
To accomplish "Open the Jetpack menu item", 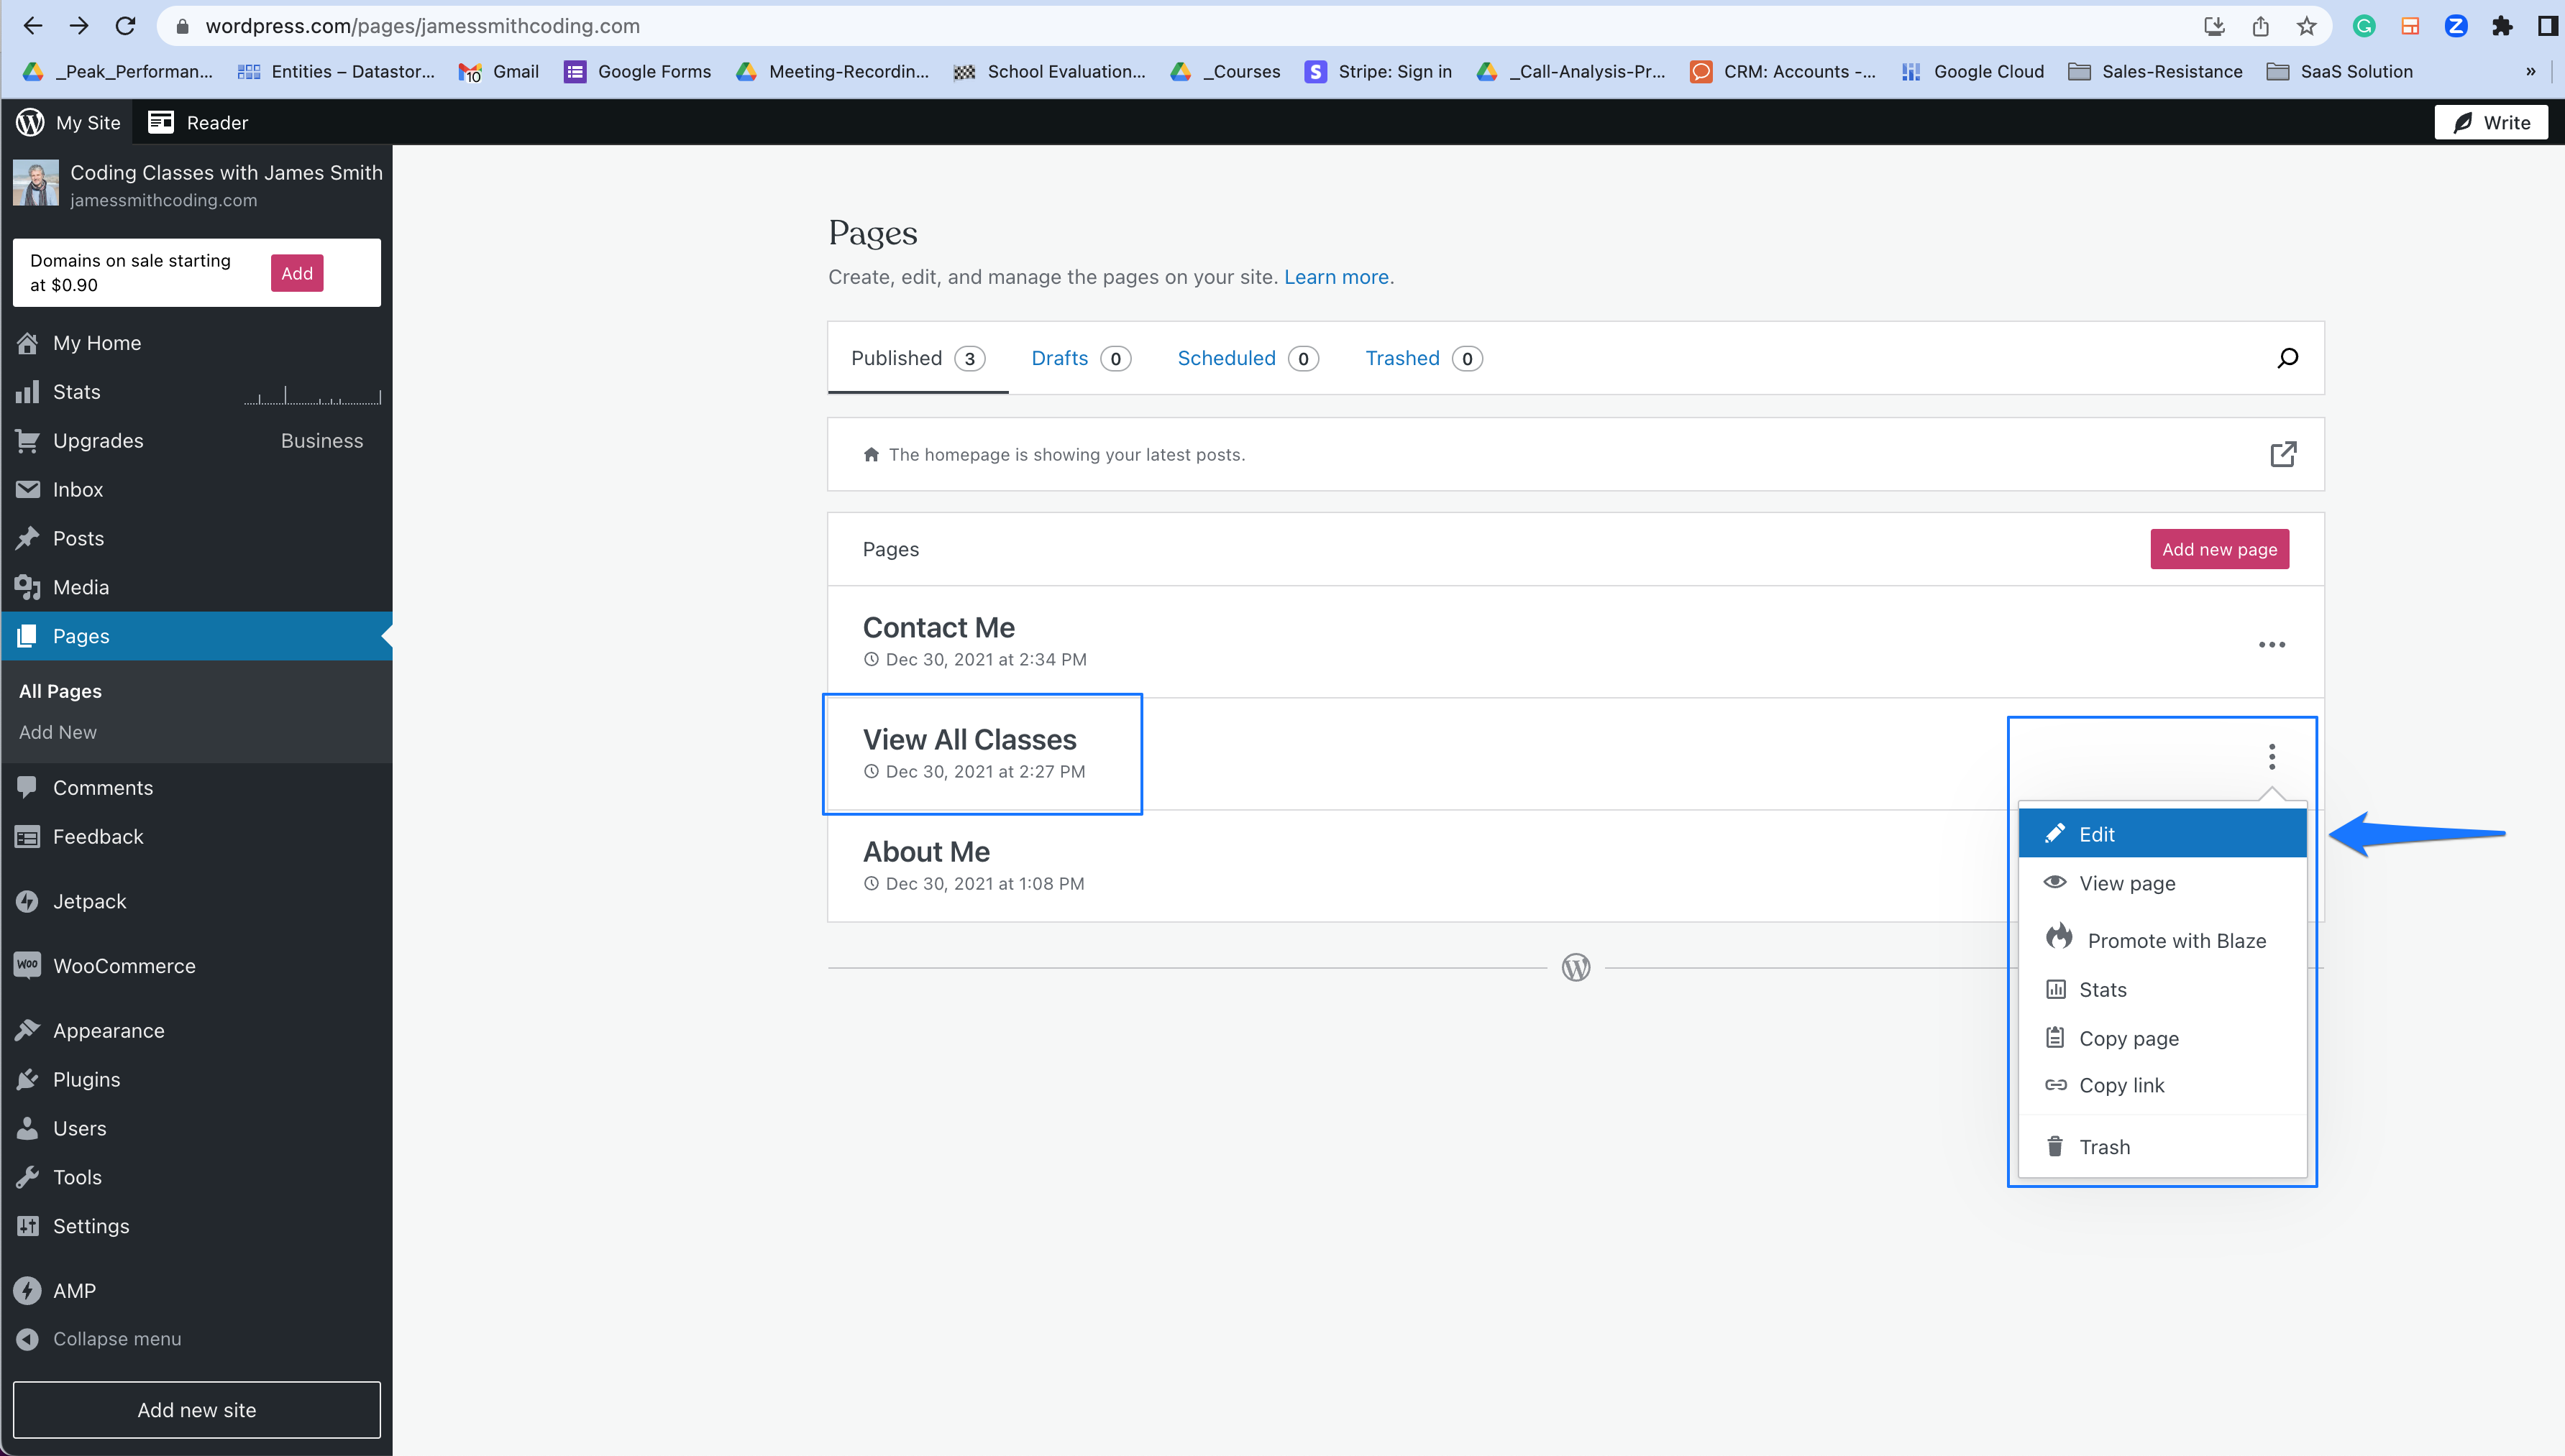I will (x=196, y=902).
